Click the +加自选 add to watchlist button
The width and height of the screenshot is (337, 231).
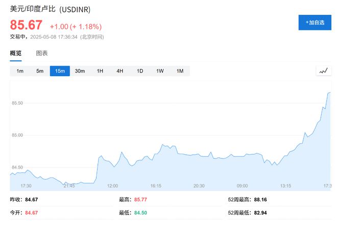coord(315,22)
